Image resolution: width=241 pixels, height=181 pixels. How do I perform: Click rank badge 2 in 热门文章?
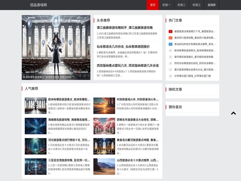[x=170, y=38]
